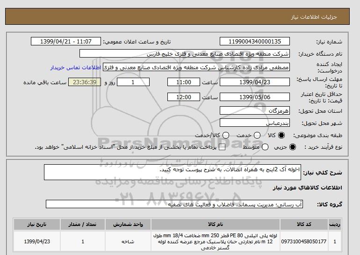Click the کد کالا column header
The width and height of the screenshot is (360, 255).
tap(304, 225)
